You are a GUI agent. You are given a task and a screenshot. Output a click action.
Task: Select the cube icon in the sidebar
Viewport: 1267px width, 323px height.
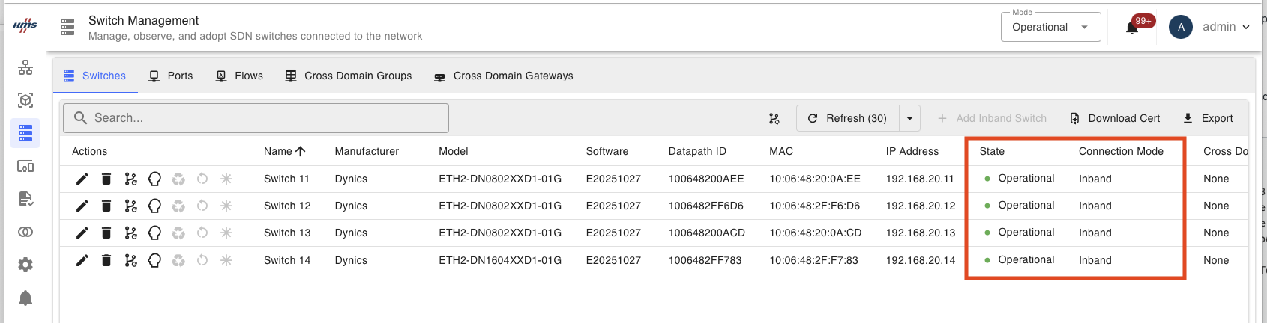tap(25, 100)
